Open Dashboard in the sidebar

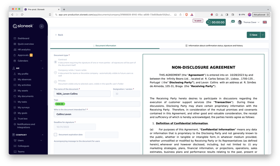click(23, 38)
